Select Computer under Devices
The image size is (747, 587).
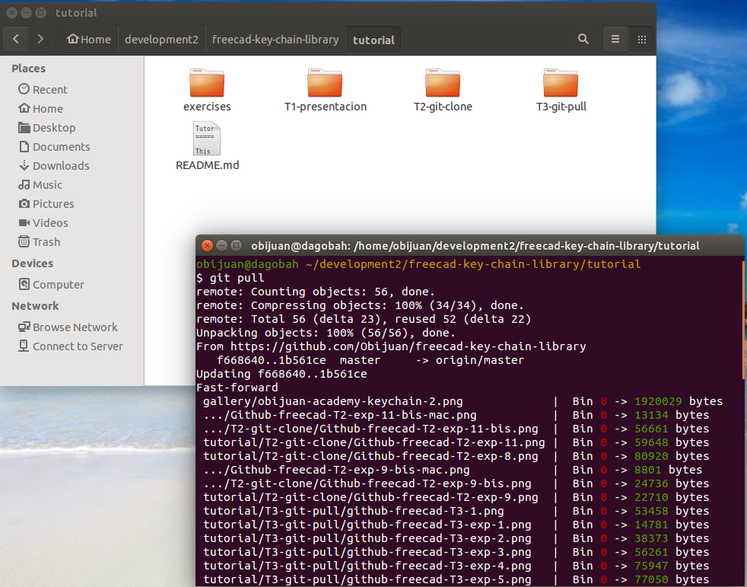pos(58,285)
